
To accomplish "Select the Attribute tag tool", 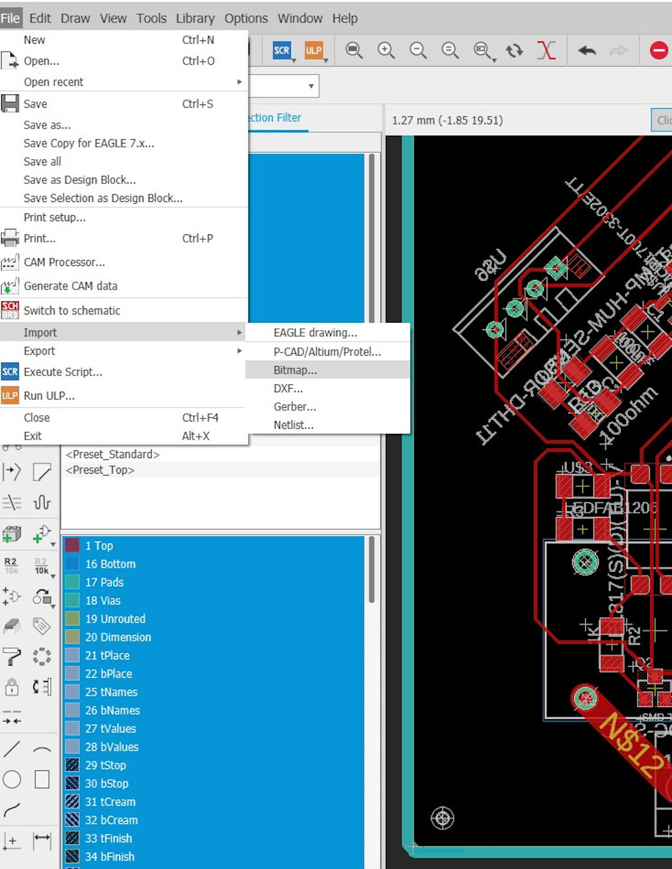I will tap(42, 626).
